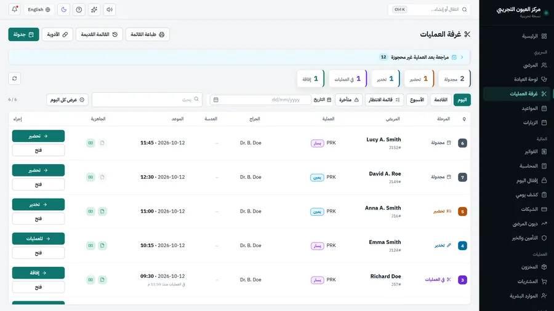This screenshot has height=311, width=554.
Task: Click طباعة القائمة print list button
Action: pyautogui.click(x=147, y=34)
